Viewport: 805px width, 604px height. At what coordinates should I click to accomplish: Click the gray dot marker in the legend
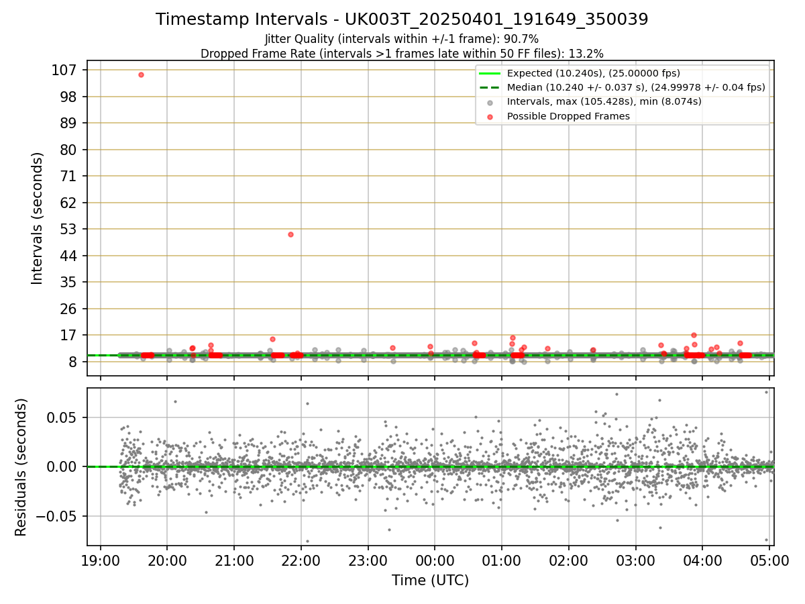pos(490,103)
